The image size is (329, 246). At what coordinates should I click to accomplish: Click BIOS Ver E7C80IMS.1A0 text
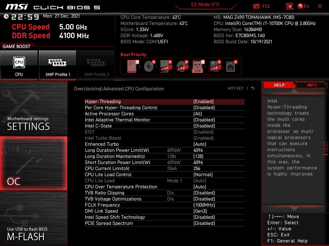[239, 35]
